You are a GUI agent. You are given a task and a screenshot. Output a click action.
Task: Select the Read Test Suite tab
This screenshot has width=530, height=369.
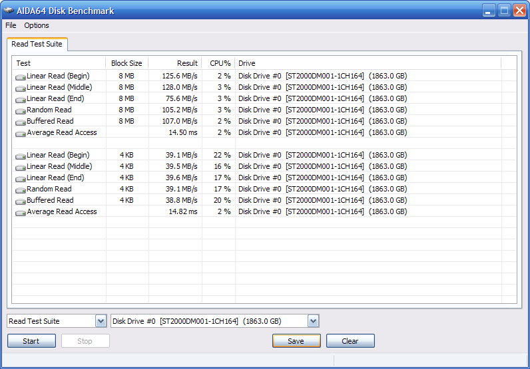pos(37,44)
